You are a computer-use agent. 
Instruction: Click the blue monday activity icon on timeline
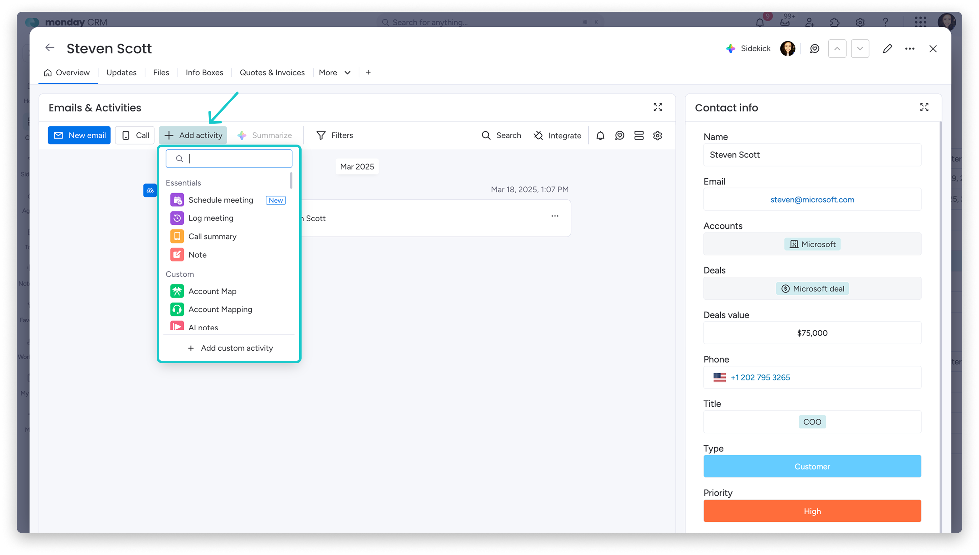pyautogui.click(x=150, y=190)
